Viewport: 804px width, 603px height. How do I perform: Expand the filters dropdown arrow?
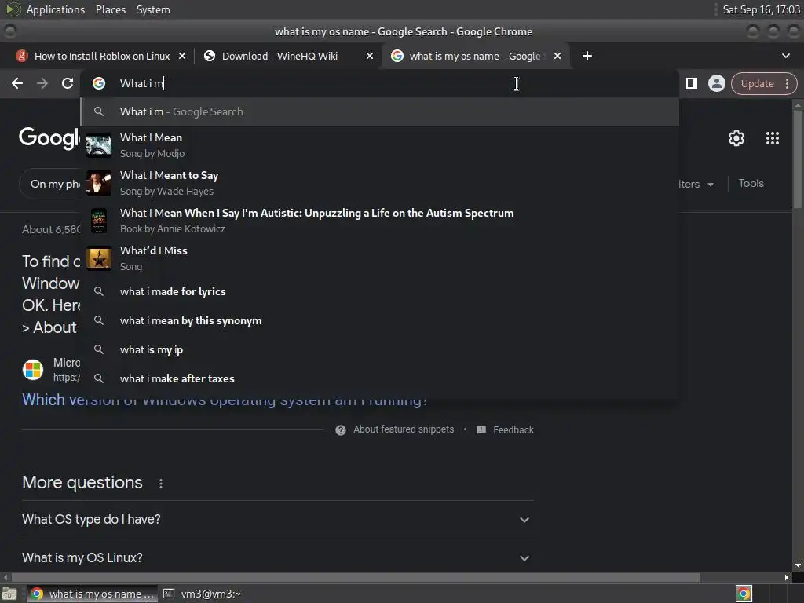tap(710, 184)
